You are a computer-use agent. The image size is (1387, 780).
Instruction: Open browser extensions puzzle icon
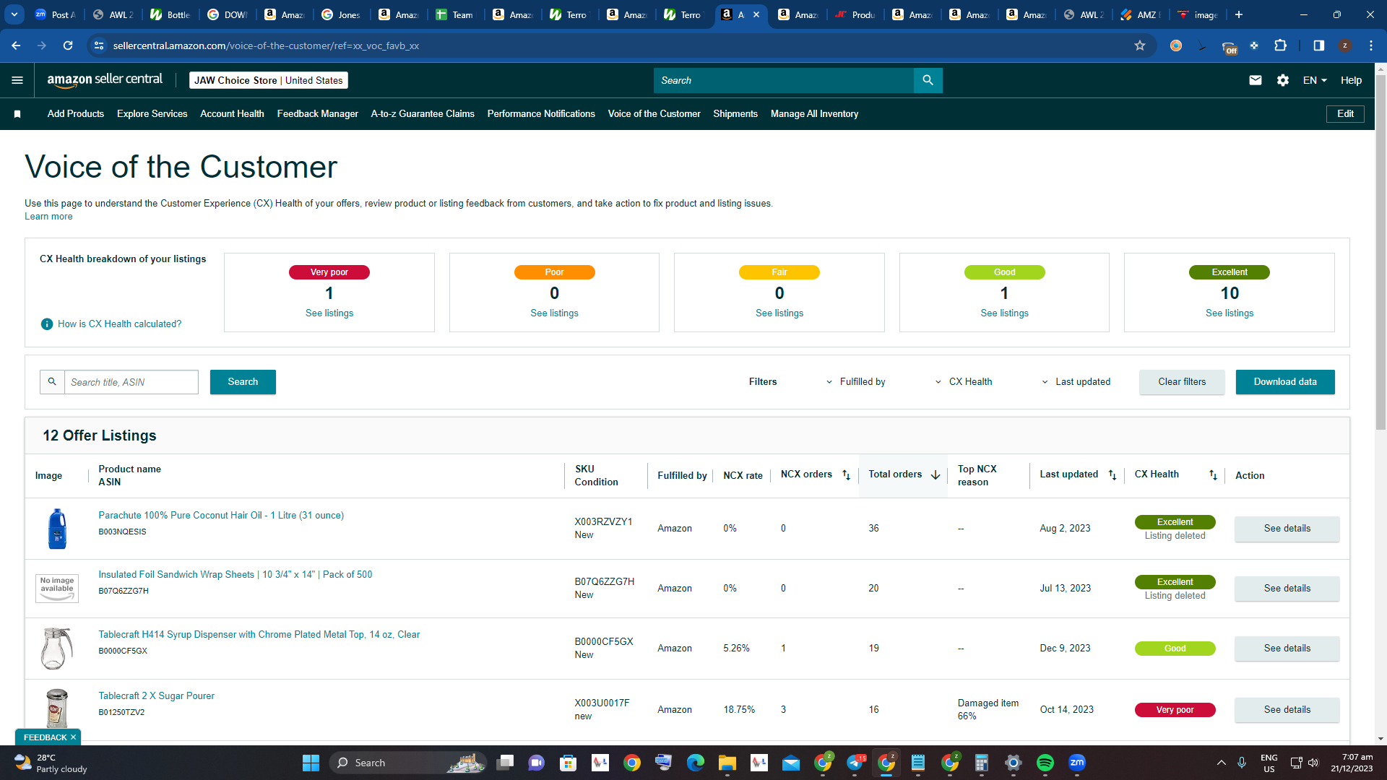pos(1280,45)
